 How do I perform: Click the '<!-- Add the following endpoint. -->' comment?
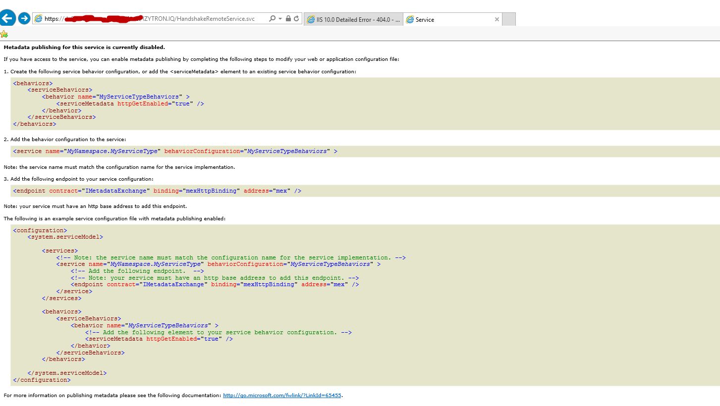[x=137, y=271]
